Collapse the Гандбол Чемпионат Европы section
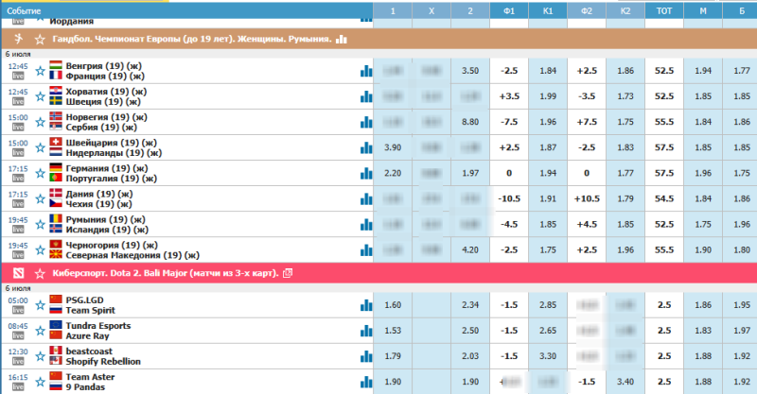757x394 pixels. coord(189,40)
